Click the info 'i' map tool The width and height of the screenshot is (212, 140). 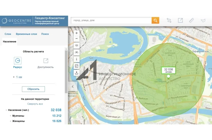pos(77,59)
